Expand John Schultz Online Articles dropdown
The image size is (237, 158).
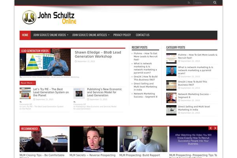pos(91,35)
